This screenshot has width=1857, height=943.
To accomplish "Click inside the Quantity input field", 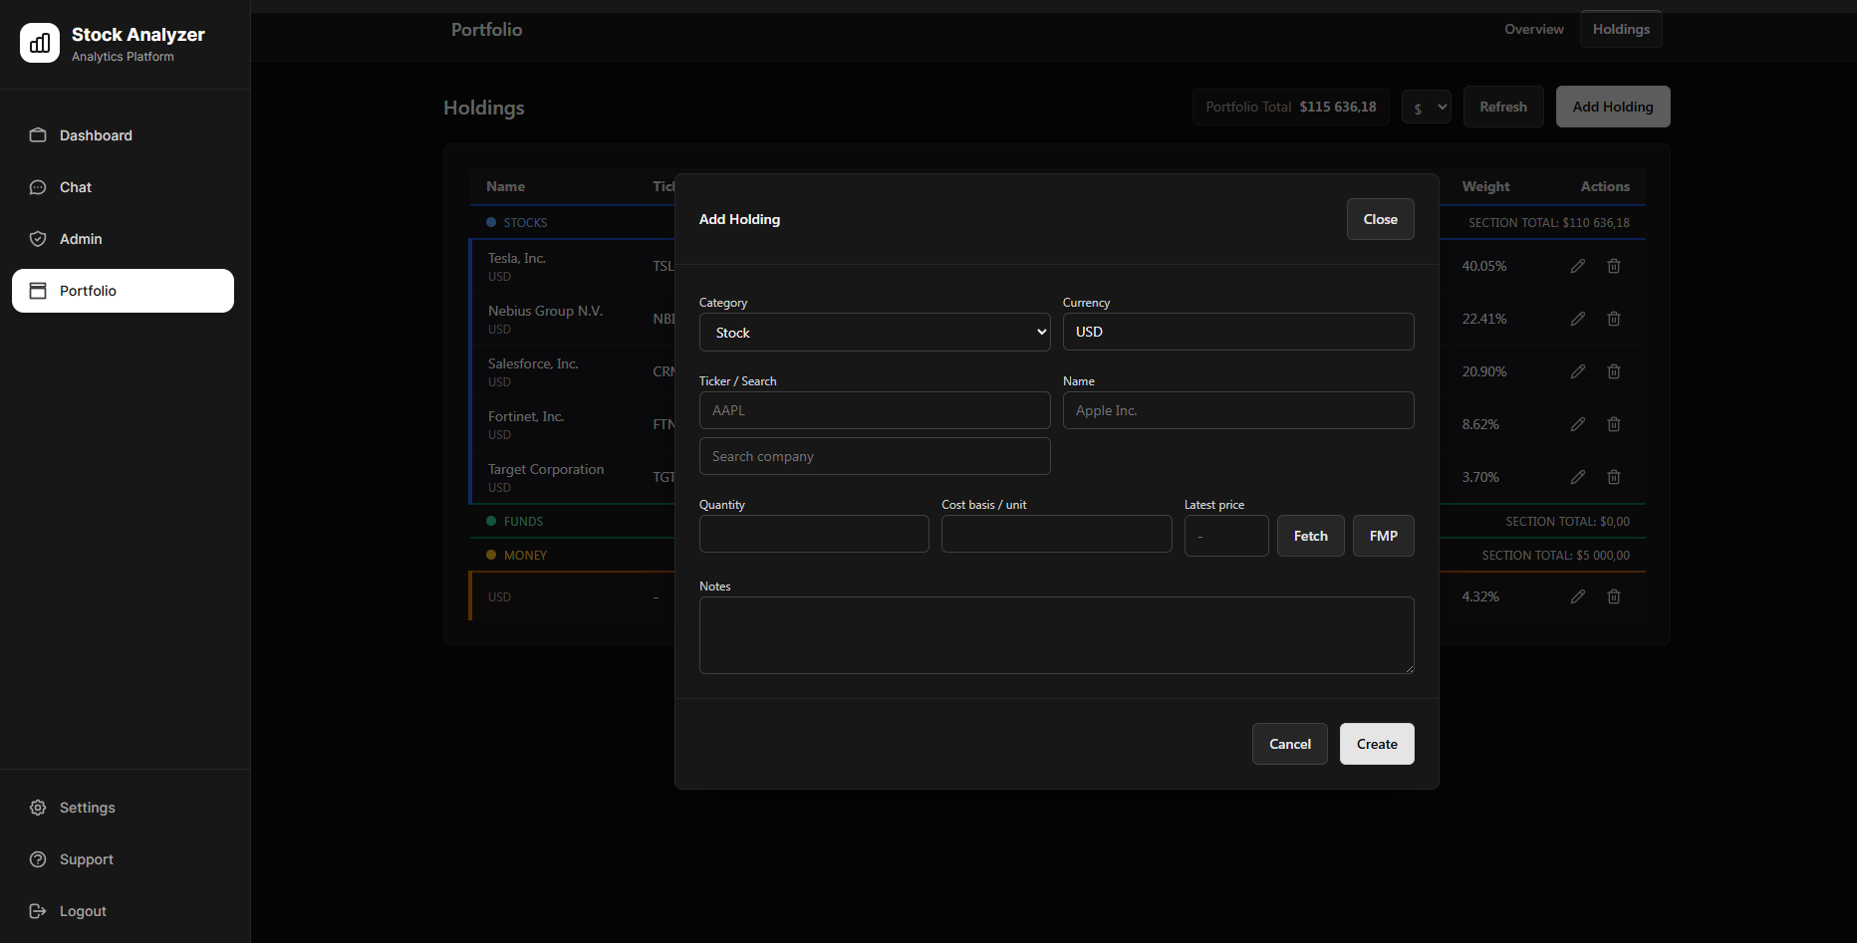I will point(813,533).
